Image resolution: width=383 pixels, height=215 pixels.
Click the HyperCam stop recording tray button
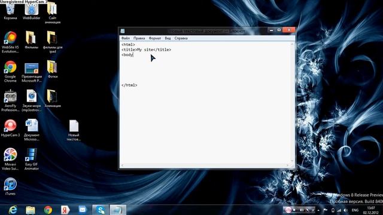[x=294, y=210]
